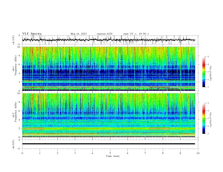
Task: Click the "Time (min)" axis label
Action: (x=113, y=156)
